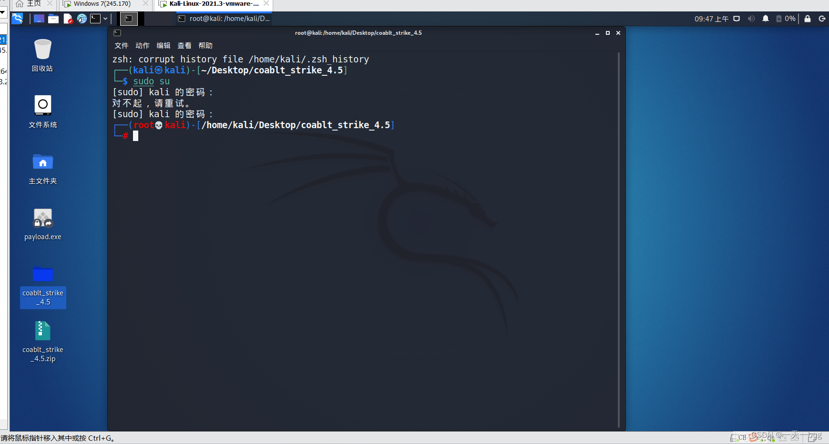This screenshot has width=829, height=444.
Task: Open the terminal 查看 menu
Action: pos(184,46)
